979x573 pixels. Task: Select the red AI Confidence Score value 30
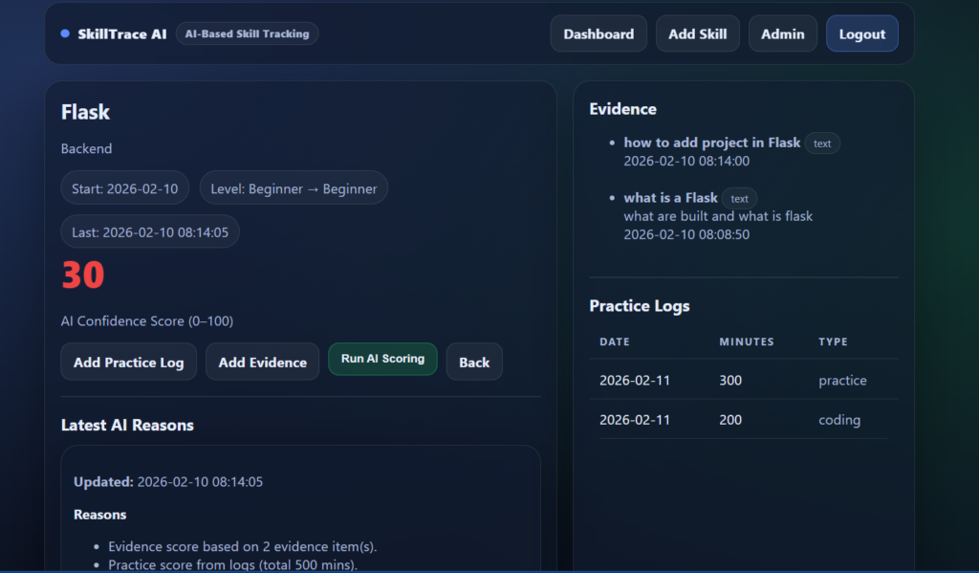point(82,275)
